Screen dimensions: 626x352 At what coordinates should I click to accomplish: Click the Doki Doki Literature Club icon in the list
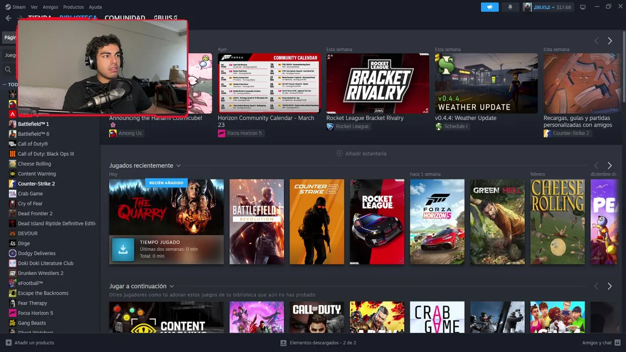pos(13,263)
